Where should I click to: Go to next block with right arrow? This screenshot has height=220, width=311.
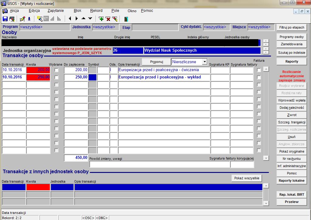[x=77, y=19]
